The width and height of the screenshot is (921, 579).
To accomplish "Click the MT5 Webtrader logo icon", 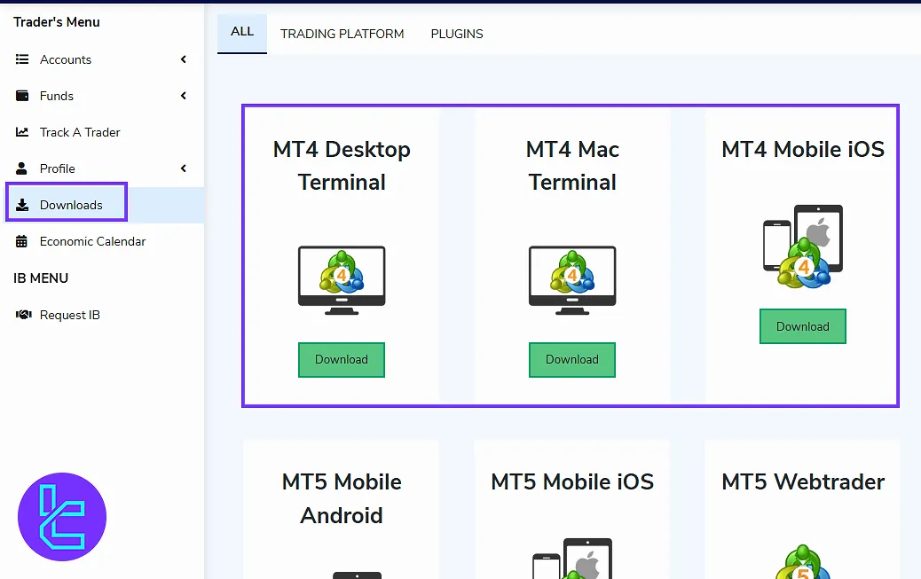I will click(803, 562).
